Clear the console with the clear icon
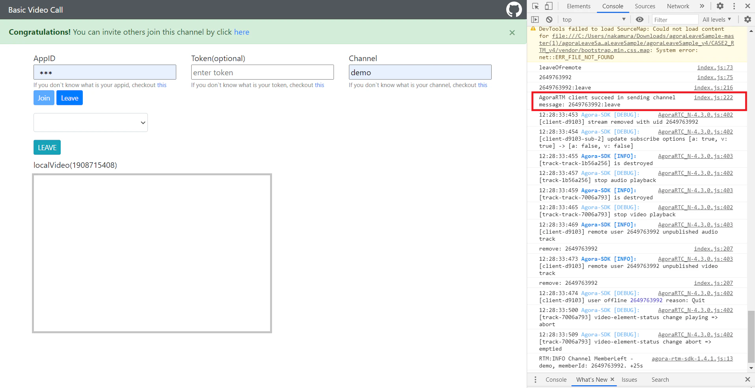 [x=549, y=19]
